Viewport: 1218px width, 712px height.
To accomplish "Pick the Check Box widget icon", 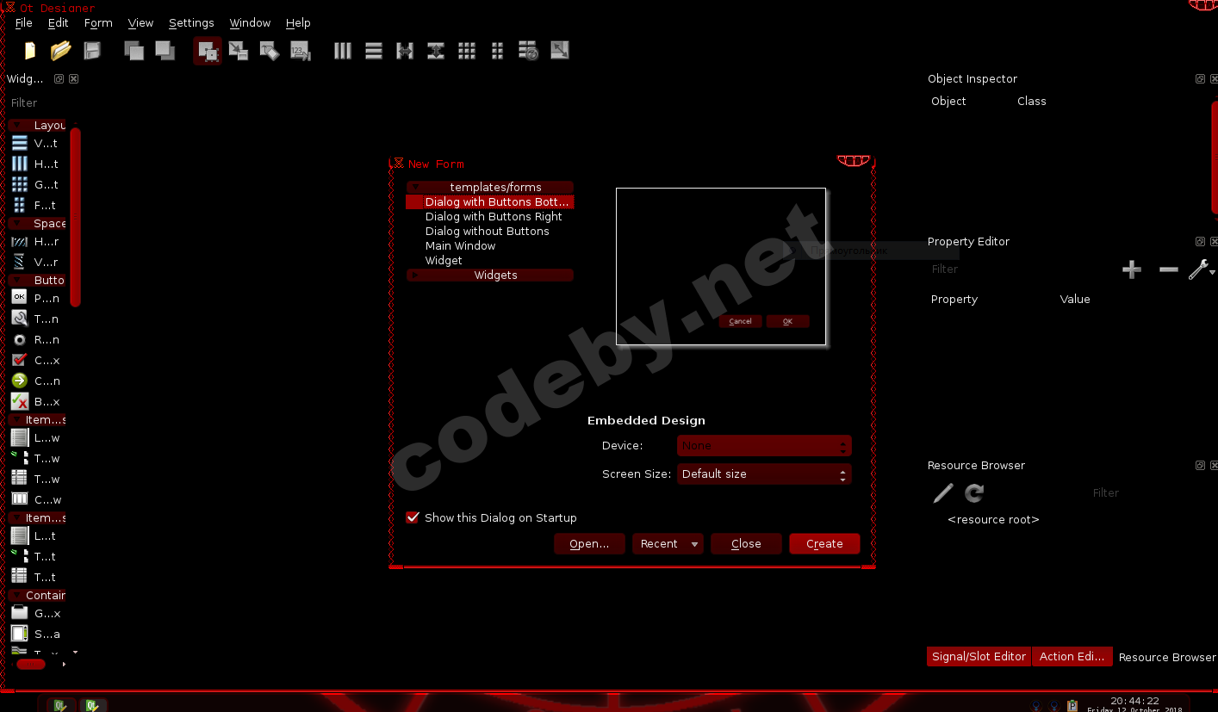I will point(20,360).
